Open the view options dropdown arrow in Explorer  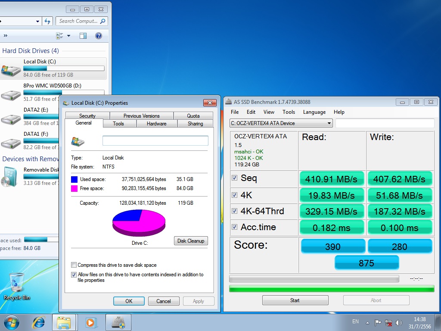pos(68,36)
